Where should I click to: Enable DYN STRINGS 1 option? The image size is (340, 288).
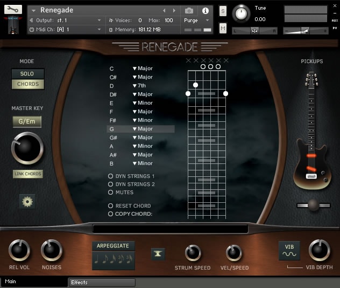click(110, 176)
